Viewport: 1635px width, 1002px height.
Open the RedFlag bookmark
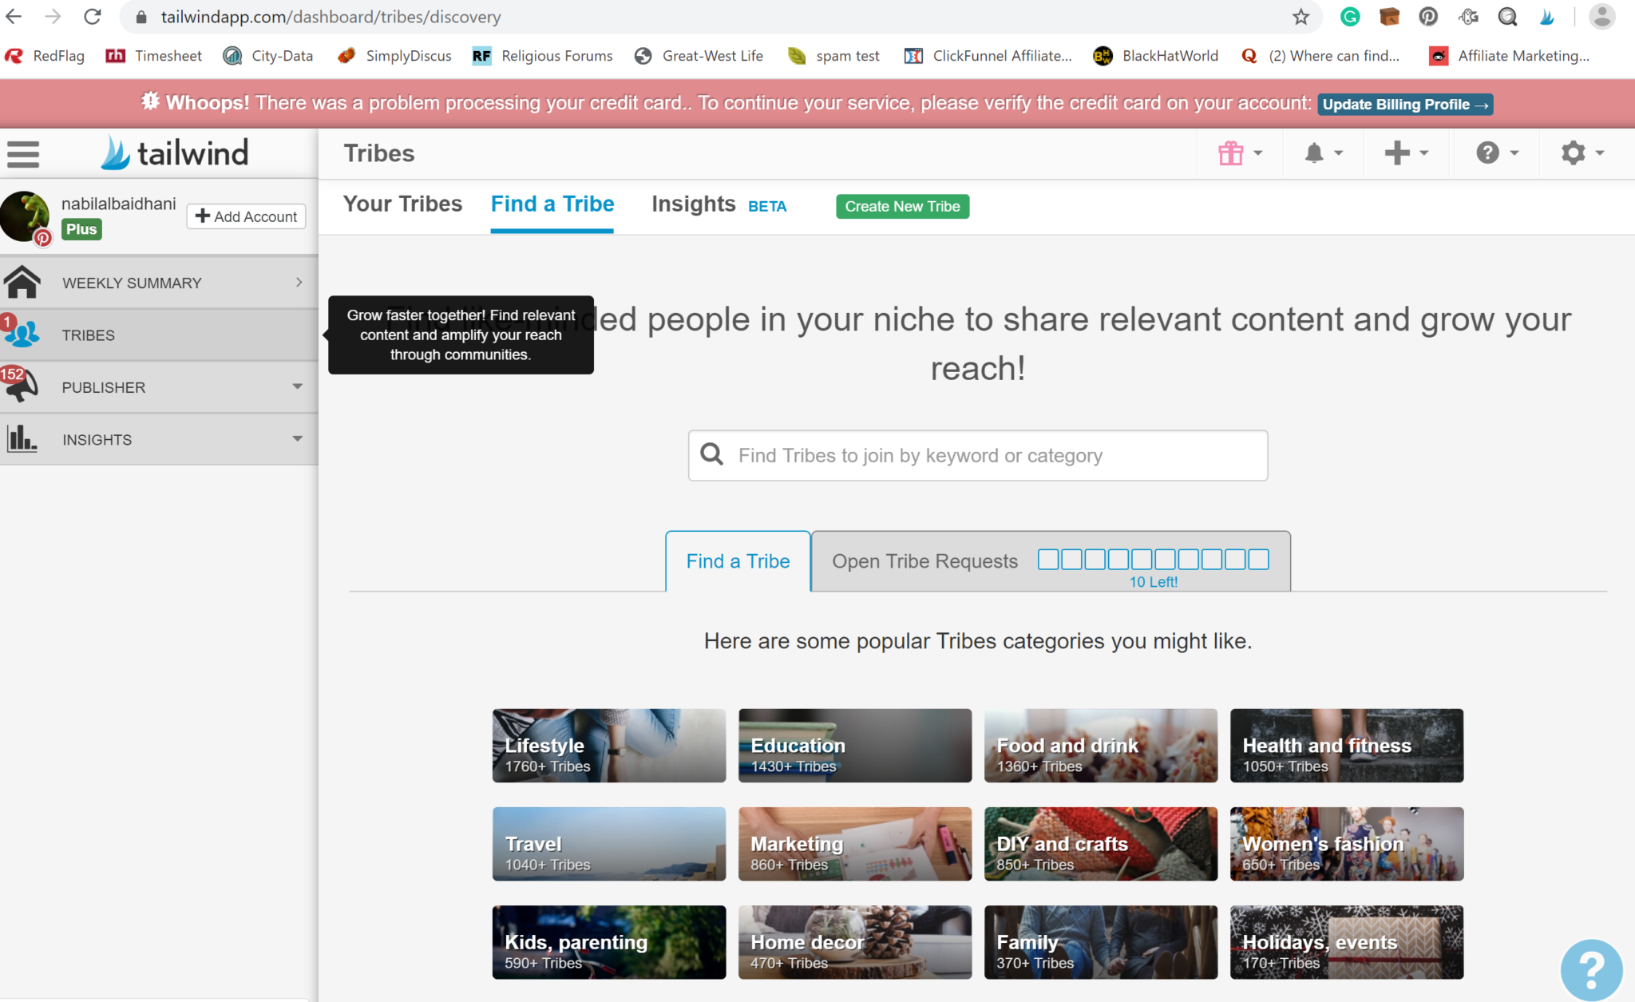click(x=45, y=56)
